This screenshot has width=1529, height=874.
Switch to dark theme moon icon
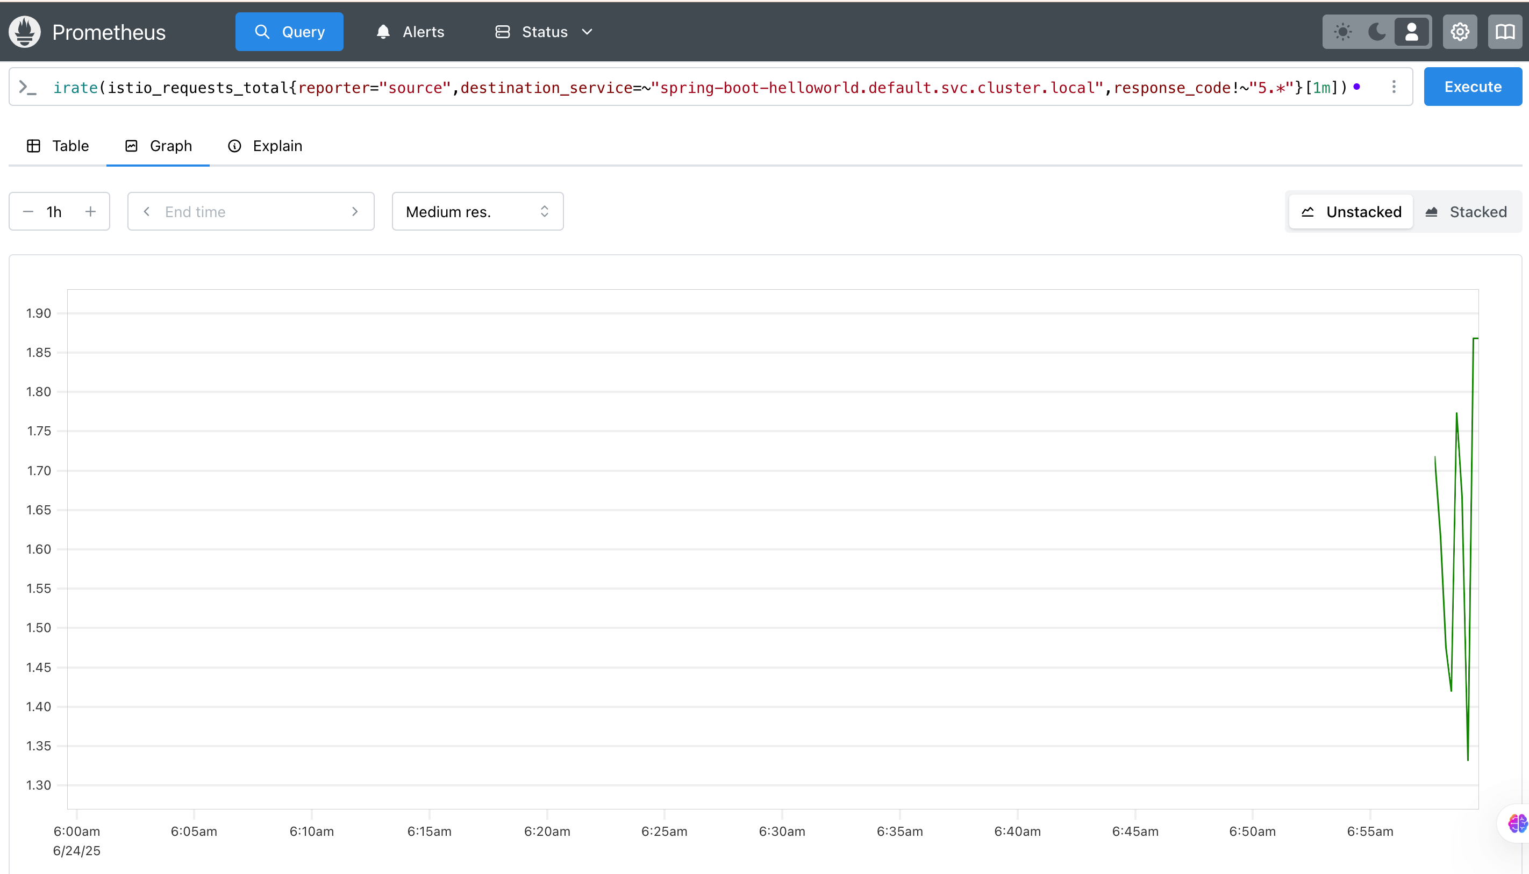point(1376,32)
